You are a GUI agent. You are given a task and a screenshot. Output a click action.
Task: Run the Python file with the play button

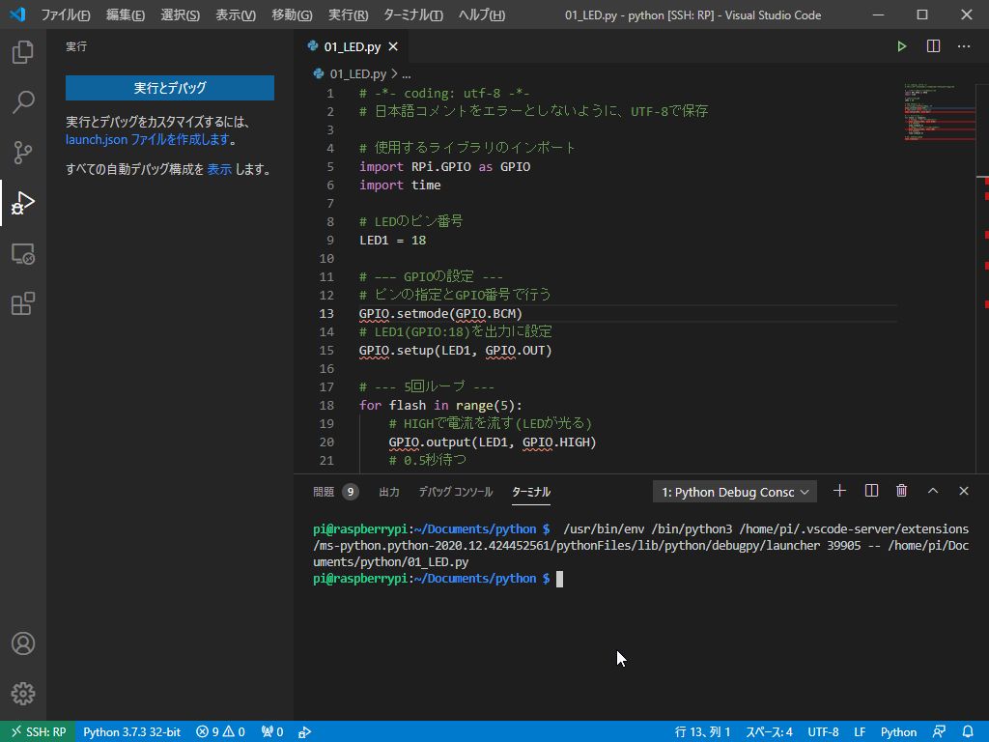pyautogui.click(x=900, y=45)
